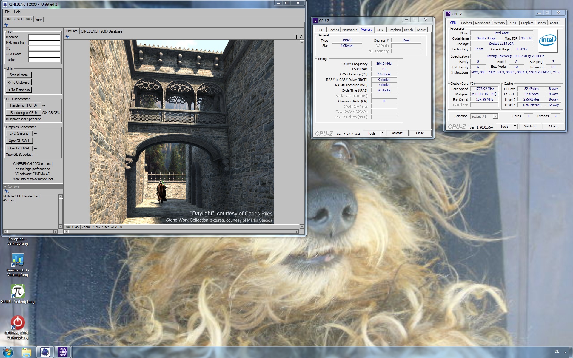Viewport: 573px width, 358px height.
Task: Open GPUPI desktop shortcut
Action: (x=18, y=294)
